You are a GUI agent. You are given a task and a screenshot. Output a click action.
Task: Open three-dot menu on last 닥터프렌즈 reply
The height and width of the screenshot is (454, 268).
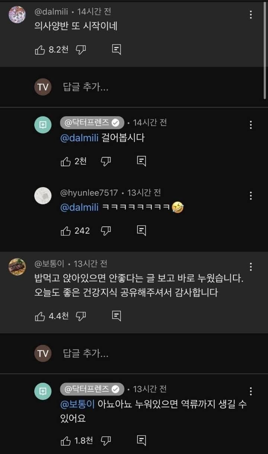point(251,391)
